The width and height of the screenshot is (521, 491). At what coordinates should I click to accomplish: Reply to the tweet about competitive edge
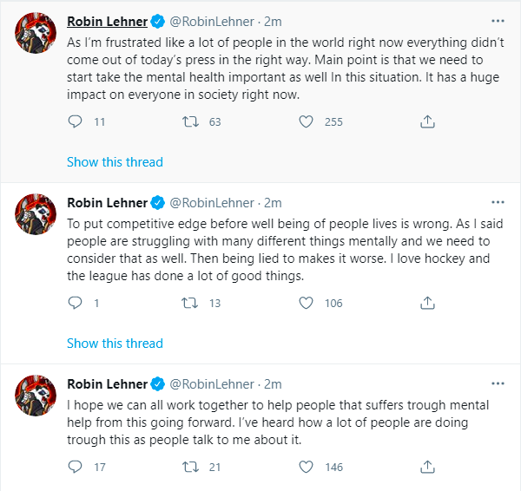75,303
